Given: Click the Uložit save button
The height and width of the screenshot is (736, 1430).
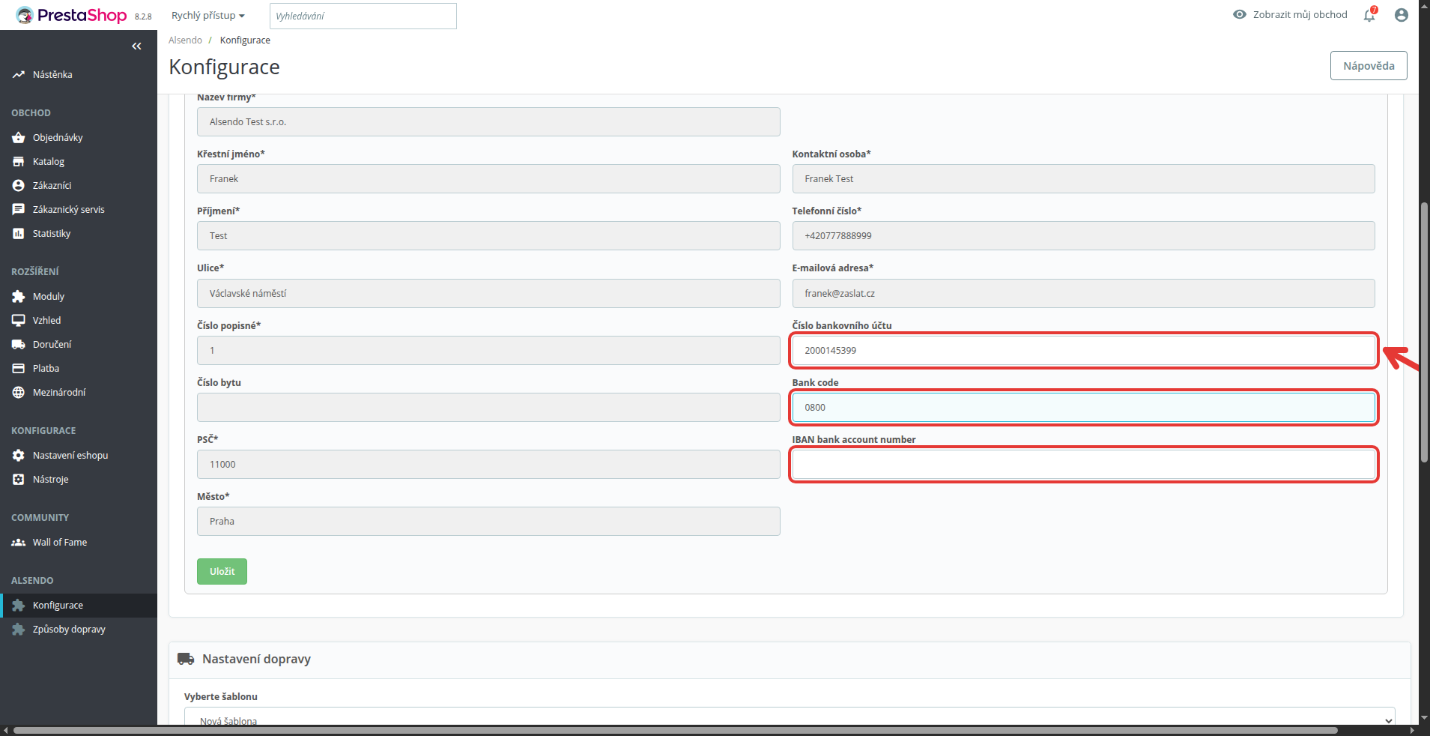Looking at the screenshot, I should [x=222, y=571].
